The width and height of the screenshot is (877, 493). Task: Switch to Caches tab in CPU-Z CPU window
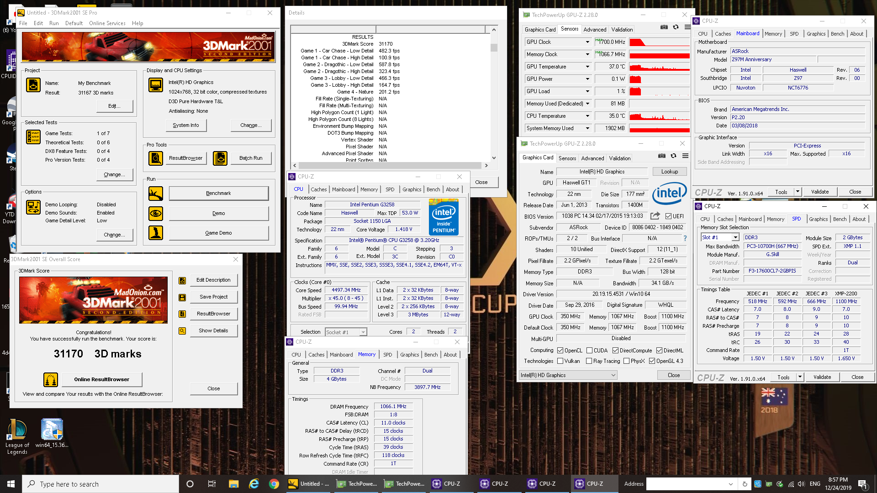pyautogui.click(x=319, y=189)
